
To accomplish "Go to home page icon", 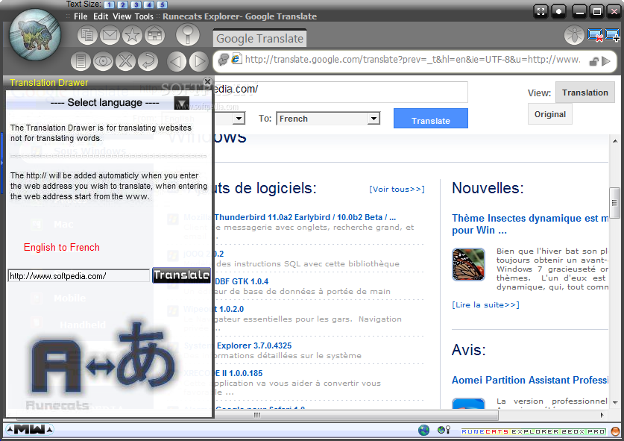I will pyautogui.click(x=154, y=35).
